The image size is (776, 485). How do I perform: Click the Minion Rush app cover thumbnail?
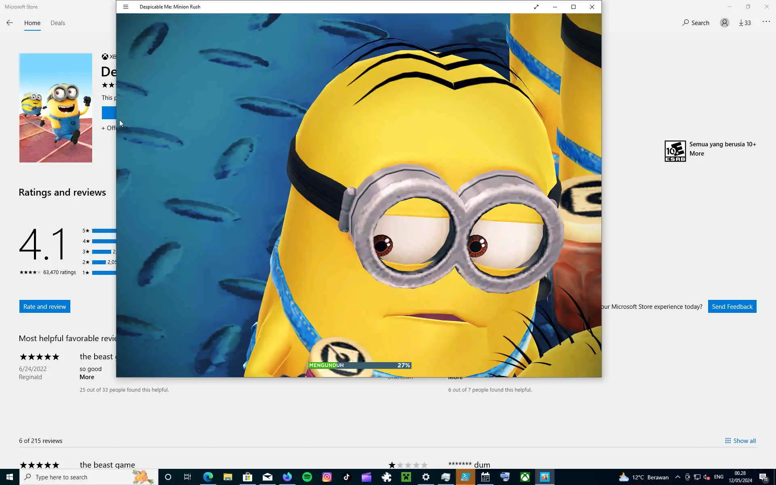[x=55, y=108]
